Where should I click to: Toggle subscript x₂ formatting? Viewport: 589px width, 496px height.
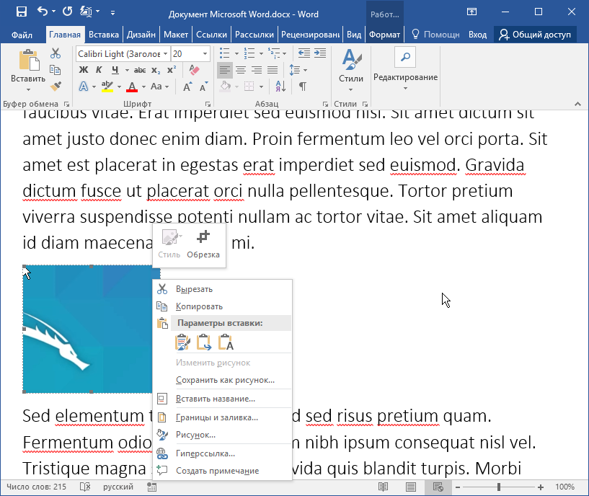[156, 70]
